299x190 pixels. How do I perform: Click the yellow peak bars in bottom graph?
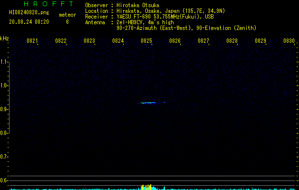147,187
